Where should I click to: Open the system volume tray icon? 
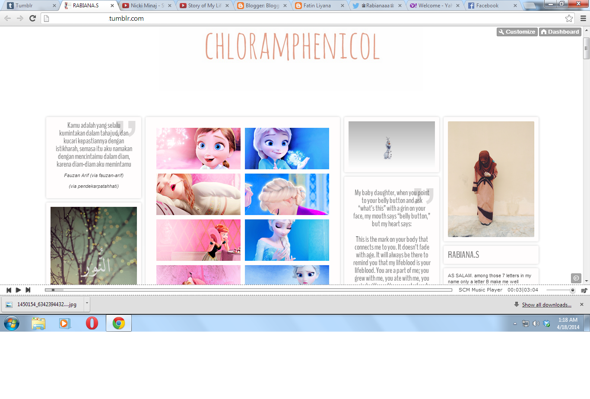(536, 323)
